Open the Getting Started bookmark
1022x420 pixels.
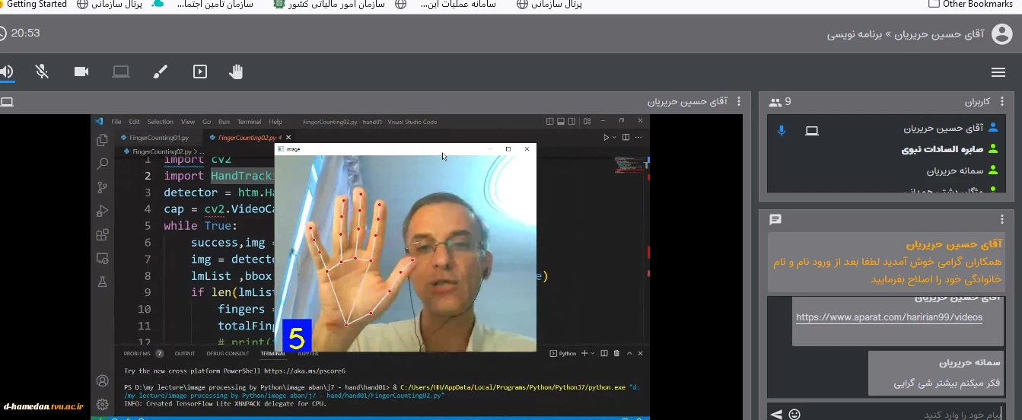click(34, 4)
